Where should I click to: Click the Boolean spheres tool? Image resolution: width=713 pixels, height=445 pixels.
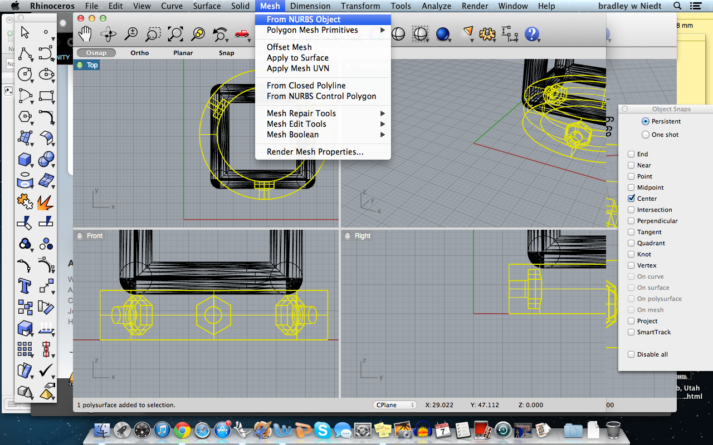(x=46, y=160)
